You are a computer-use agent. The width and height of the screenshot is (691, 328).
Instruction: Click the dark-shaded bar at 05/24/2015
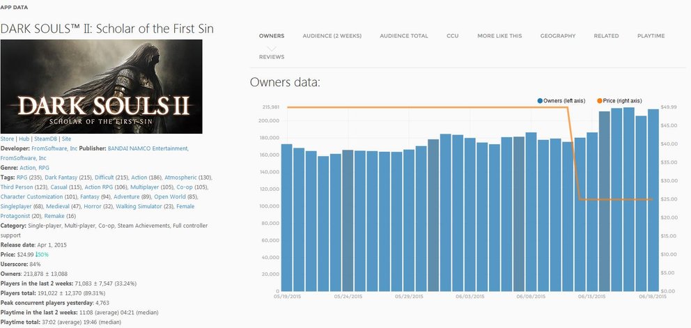pos(348,221)
